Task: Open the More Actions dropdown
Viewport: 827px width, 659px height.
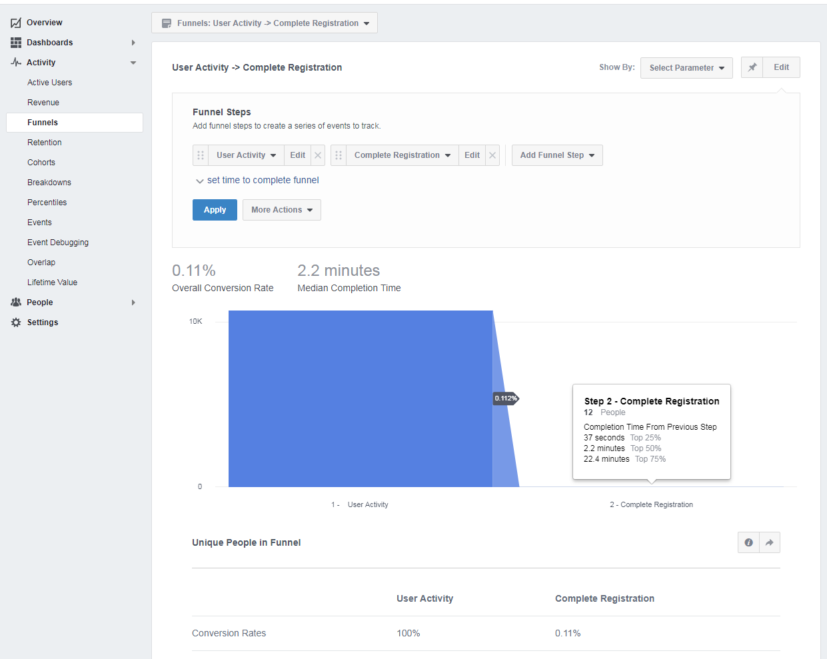Action: 281,209
